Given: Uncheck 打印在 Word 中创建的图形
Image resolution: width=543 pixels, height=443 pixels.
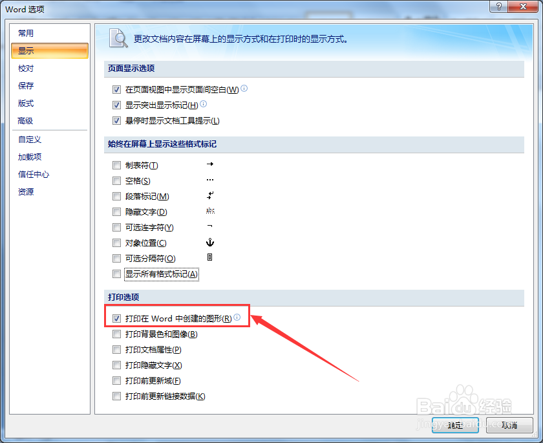Looking at the screenshot, I should tap(117, 318).
